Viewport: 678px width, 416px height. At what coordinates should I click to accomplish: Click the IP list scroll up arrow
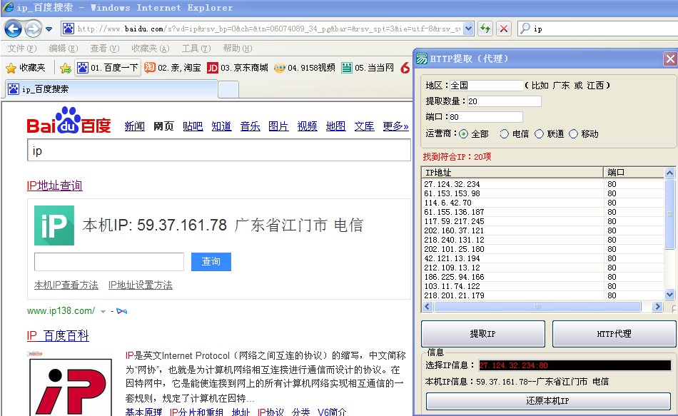pos(669,173)
